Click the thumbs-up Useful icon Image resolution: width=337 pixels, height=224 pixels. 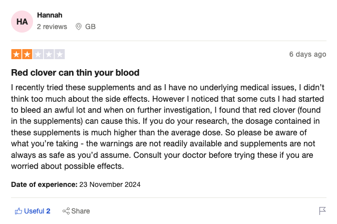point(19,211)
